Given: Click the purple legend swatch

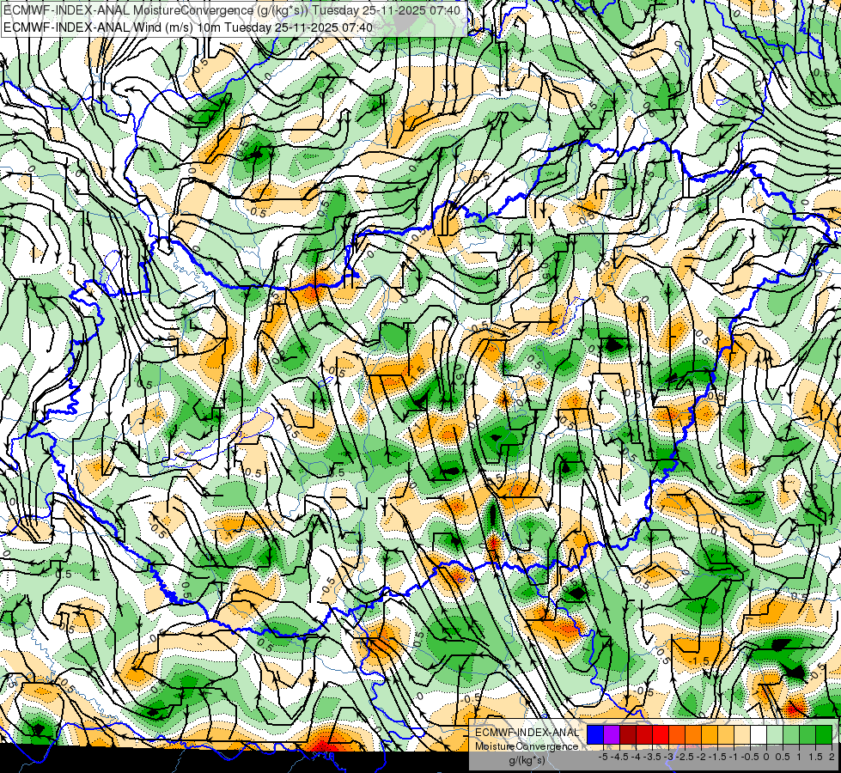Looking at the screenshot, I should 612,734.
